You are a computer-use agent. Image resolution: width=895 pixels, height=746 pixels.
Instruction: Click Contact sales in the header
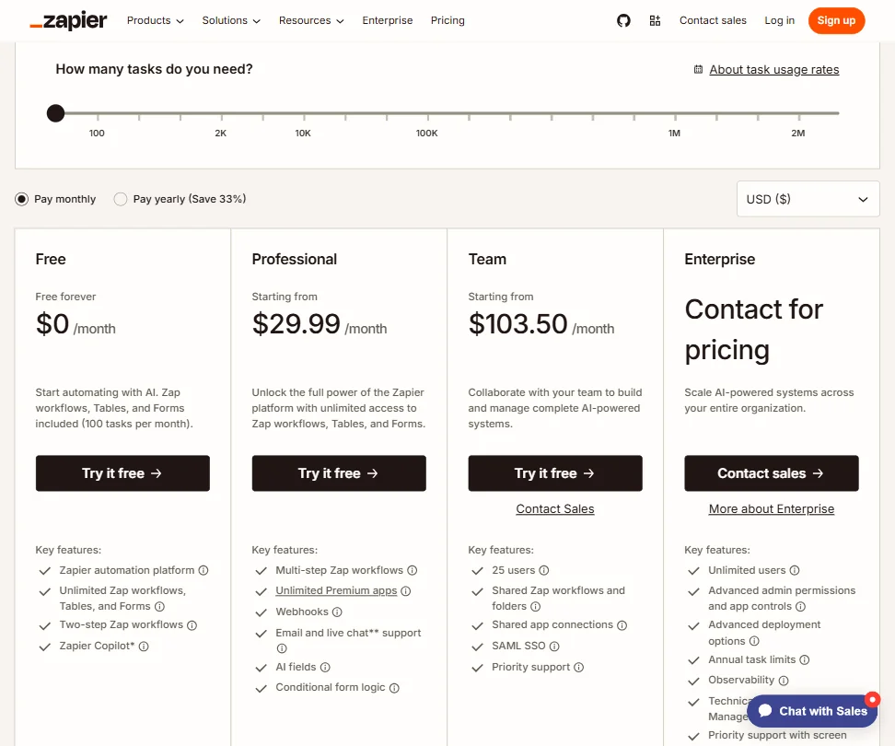tap(713, 20)
